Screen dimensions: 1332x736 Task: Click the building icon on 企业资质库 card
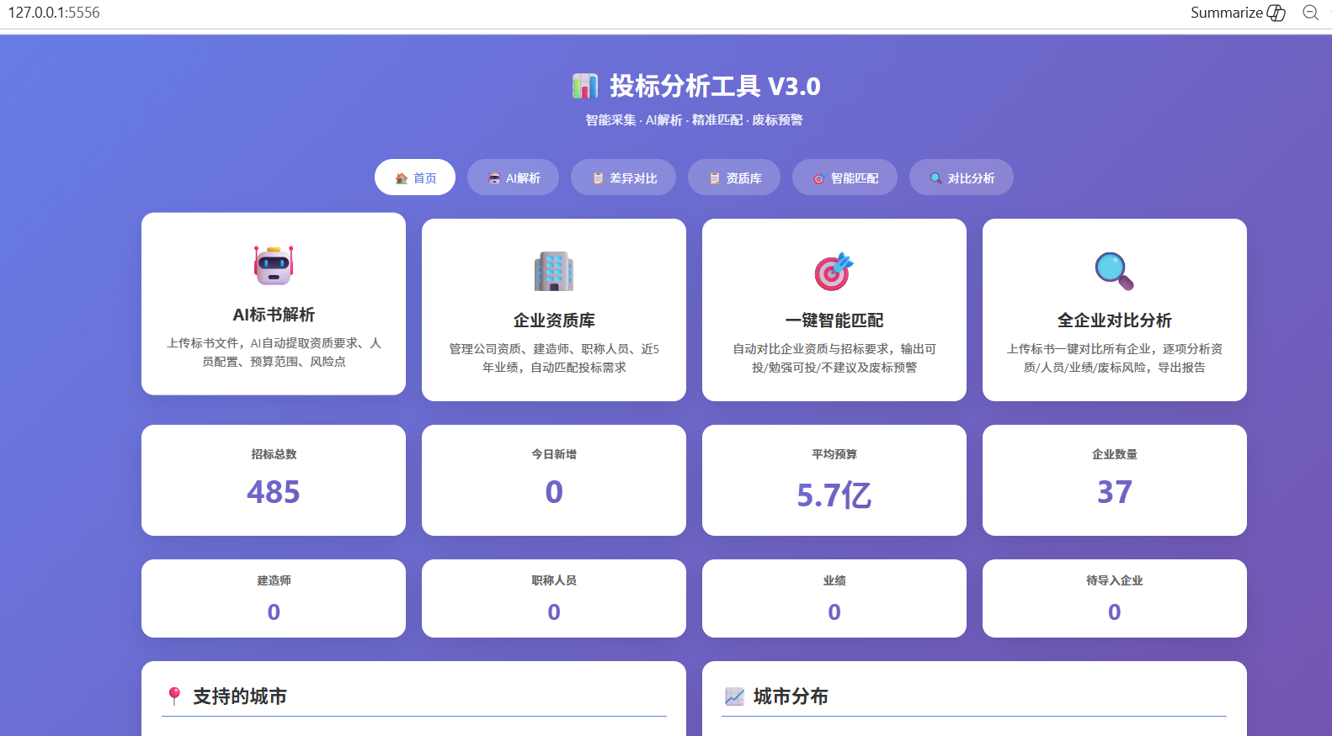[554, 271]
